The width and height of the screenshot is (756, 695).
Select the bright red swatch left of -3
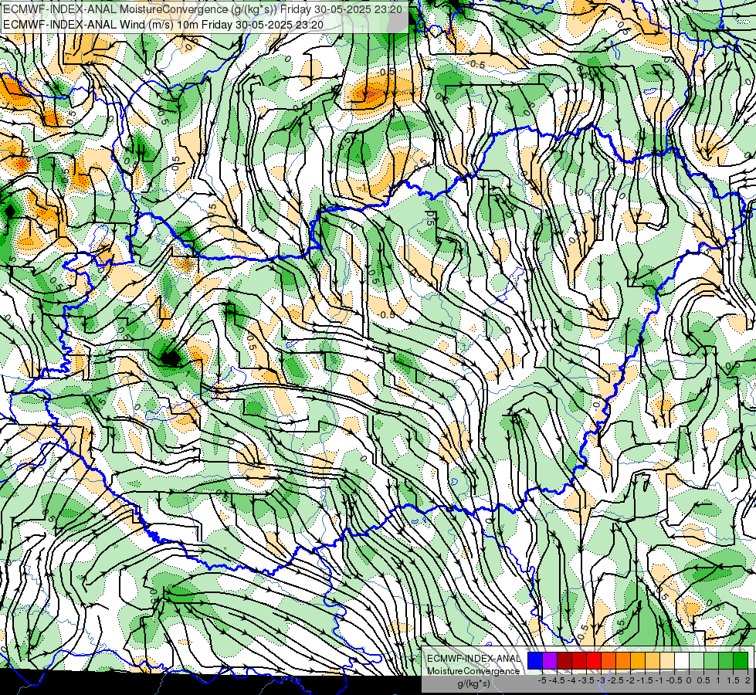tap(594, 660)
